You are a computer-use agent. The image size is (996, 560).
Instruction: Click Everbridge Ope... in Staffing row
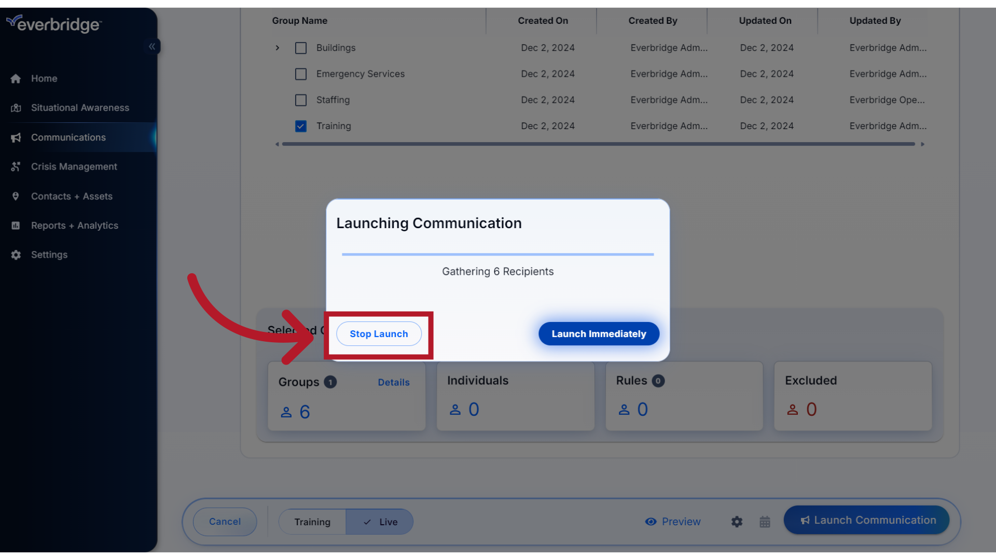point(887,100)
